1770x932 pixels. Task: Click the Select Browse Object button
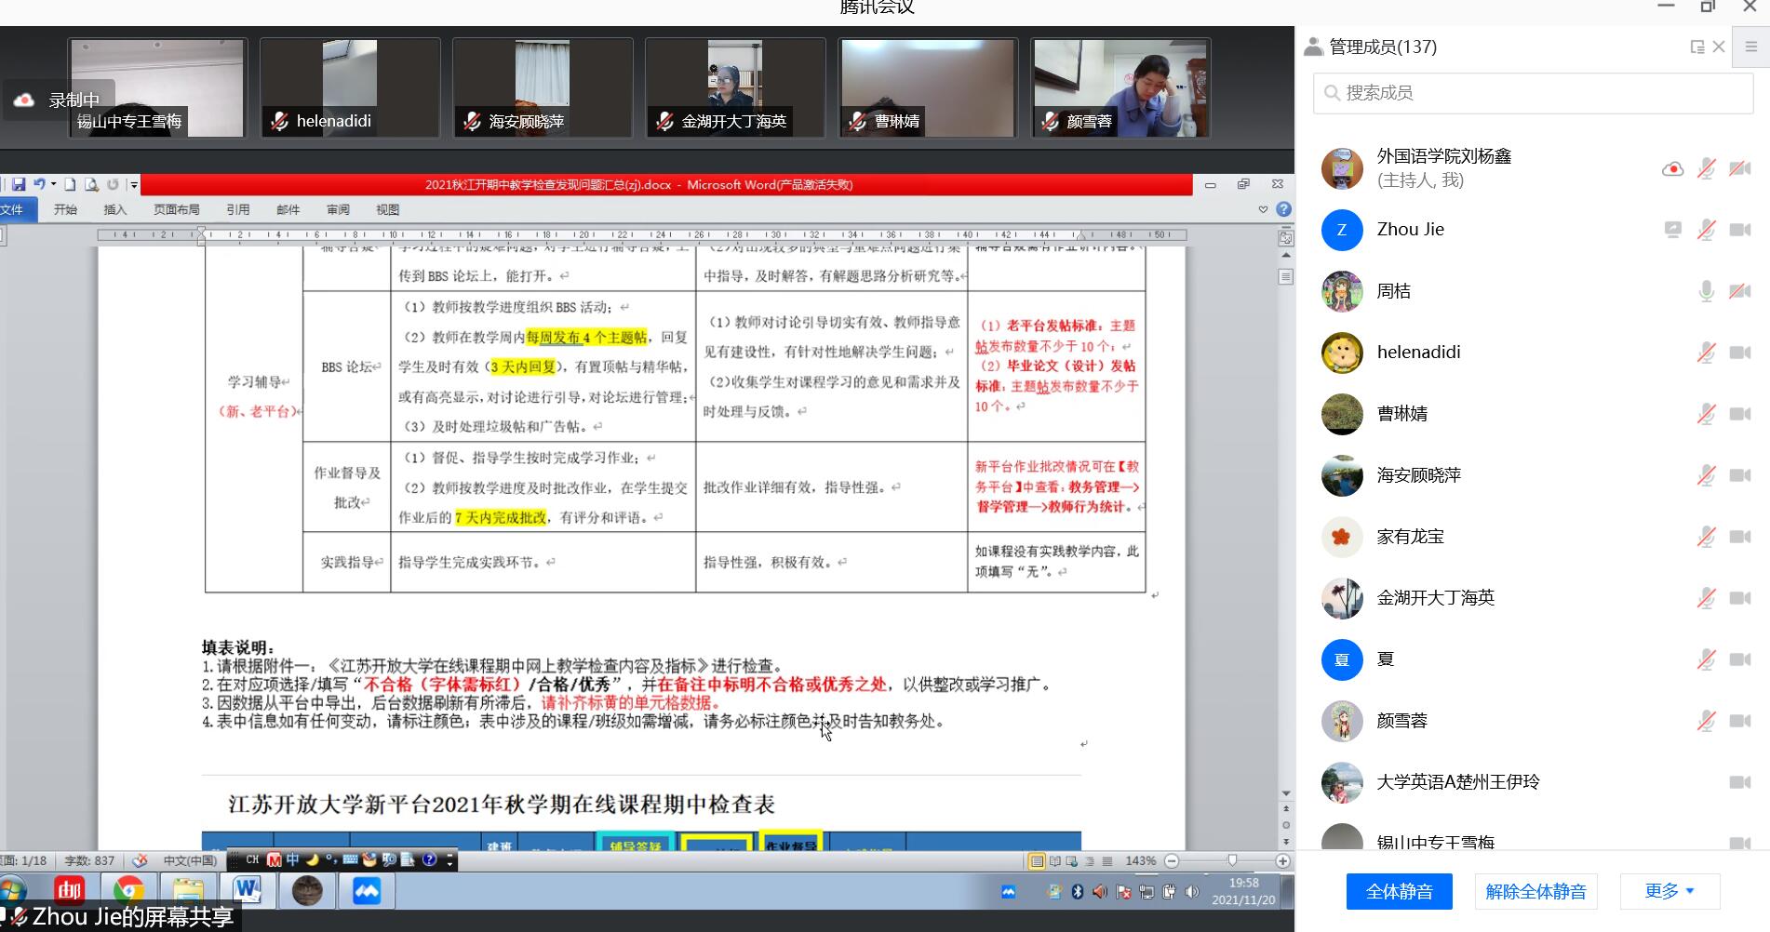coord(1286,825)
